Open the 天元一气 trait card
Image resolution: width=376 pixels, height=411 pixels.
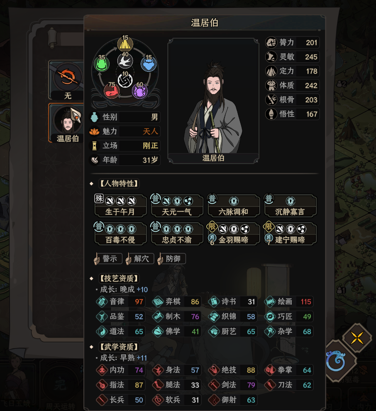coord(177,206)
